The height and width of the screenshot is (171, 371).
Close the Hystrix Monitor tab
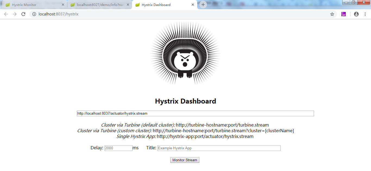[x=63, y=5]
